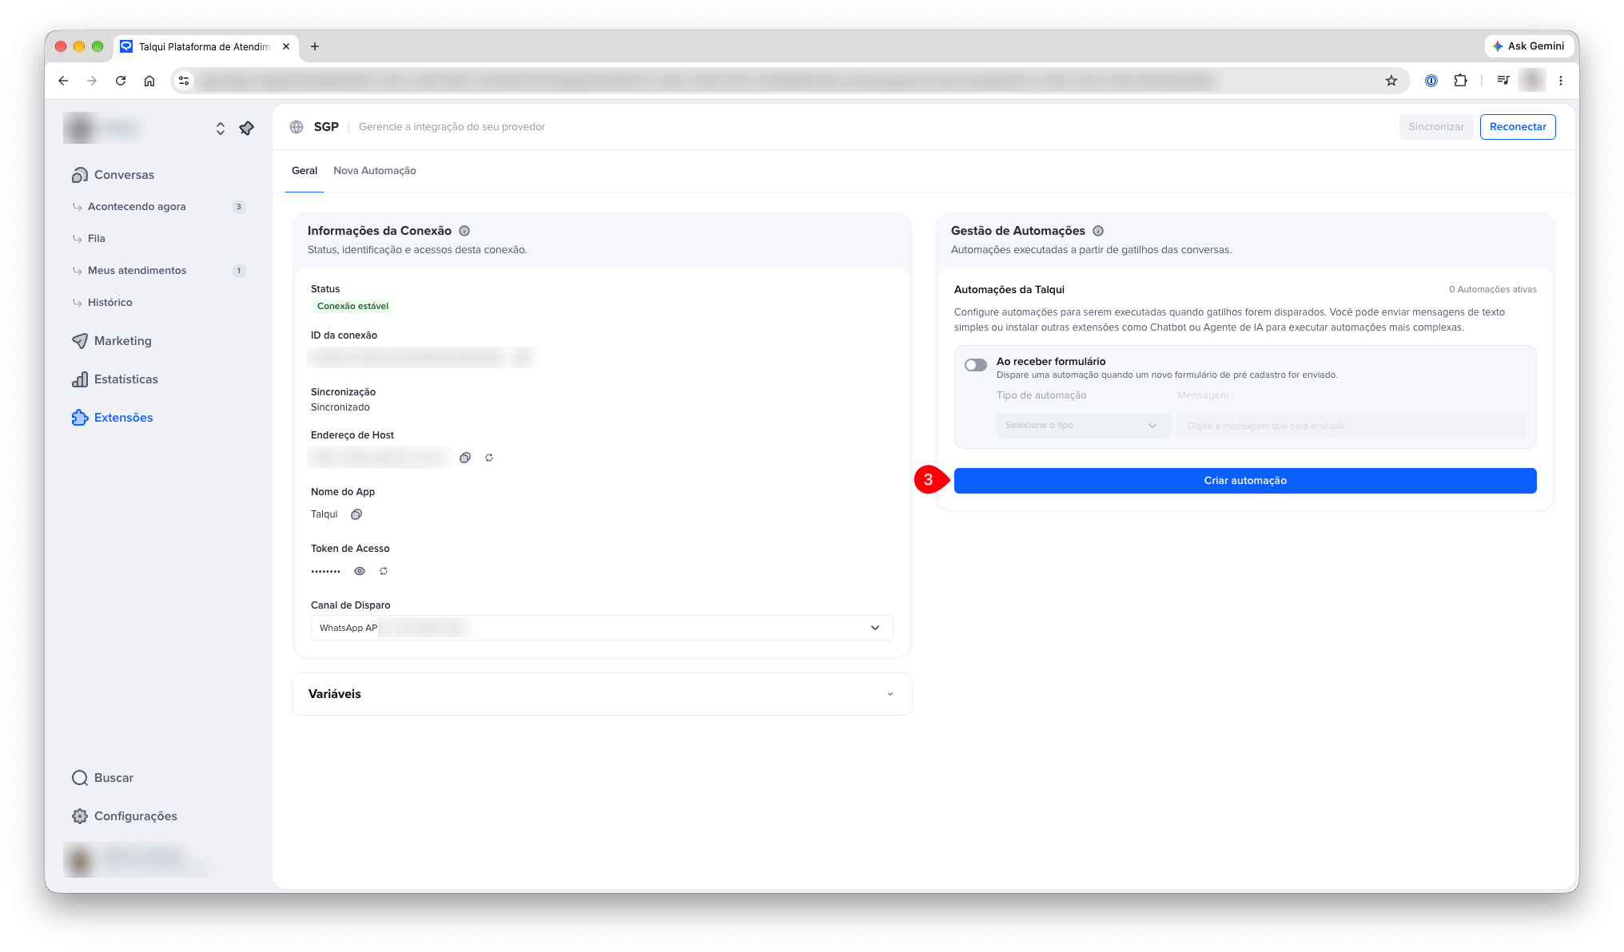This screenshot has height=952, width=1624.
Task: Click the Mensagem input field
Action: point(1351,426)
